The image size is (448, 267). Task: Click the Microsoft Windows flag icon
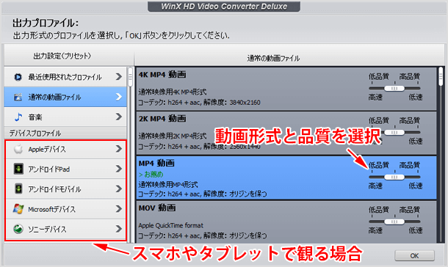pos(18,209)
